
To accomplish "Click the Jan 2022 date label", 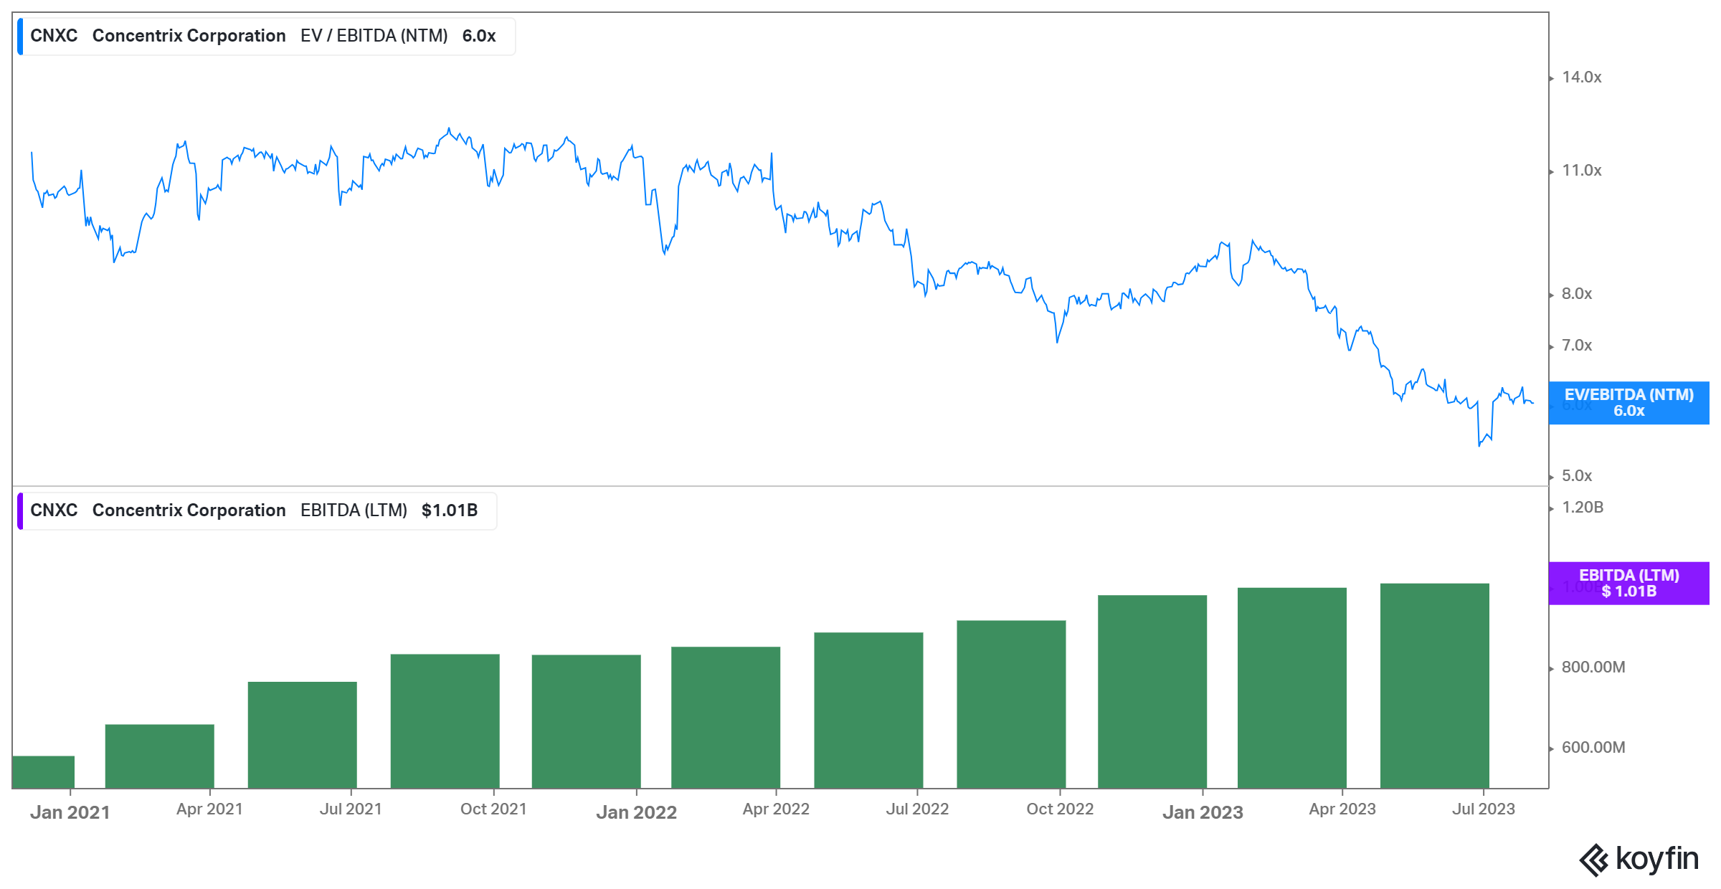I will [637, 812].
